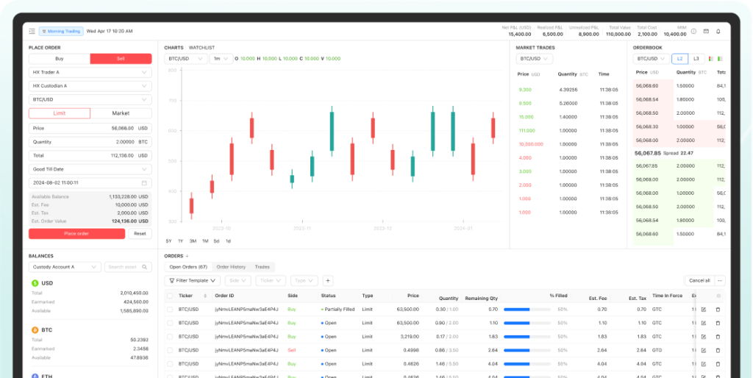
Task: Click the orange BTC coin icon
Action: [35, 330]
